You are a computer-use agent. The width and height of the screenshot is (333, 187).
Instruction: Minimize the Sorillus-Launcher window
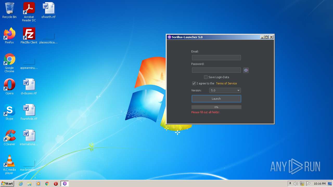[x=262, y=37]
